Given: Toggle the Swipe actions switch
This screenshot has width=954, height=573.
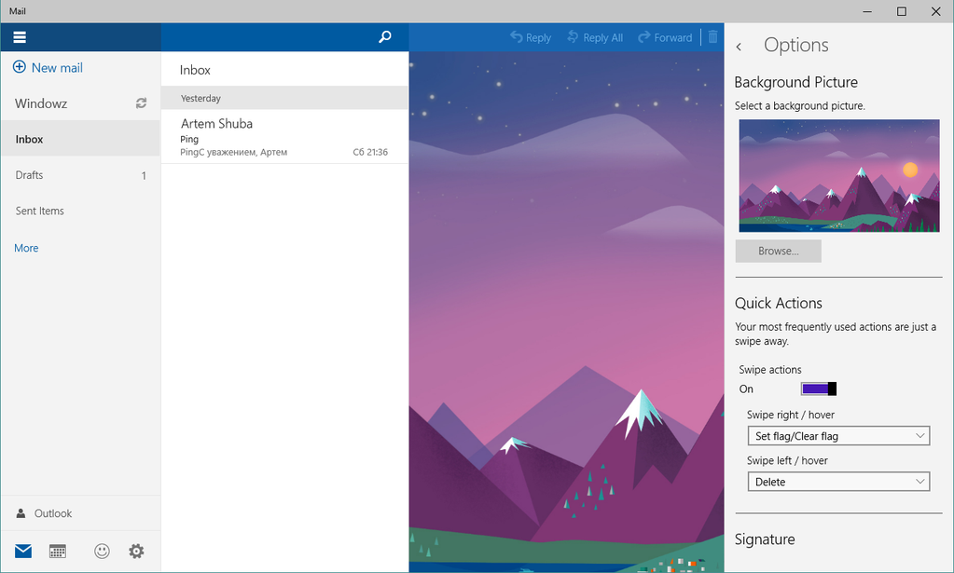Looking at the screenshot, I should (x=819, y=389).
